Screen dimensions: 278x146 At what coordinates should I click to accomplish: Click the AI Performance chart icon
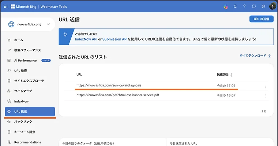(9, 61)
